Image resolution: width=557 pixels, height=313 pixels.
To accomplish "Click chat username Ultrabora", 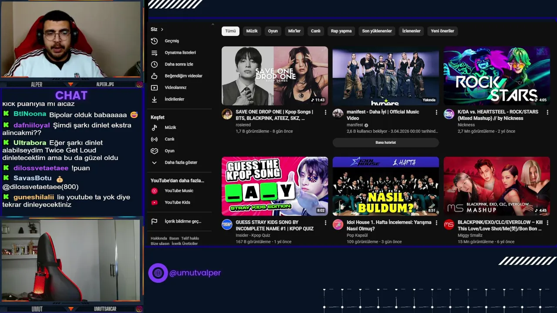I will (30, 143).
